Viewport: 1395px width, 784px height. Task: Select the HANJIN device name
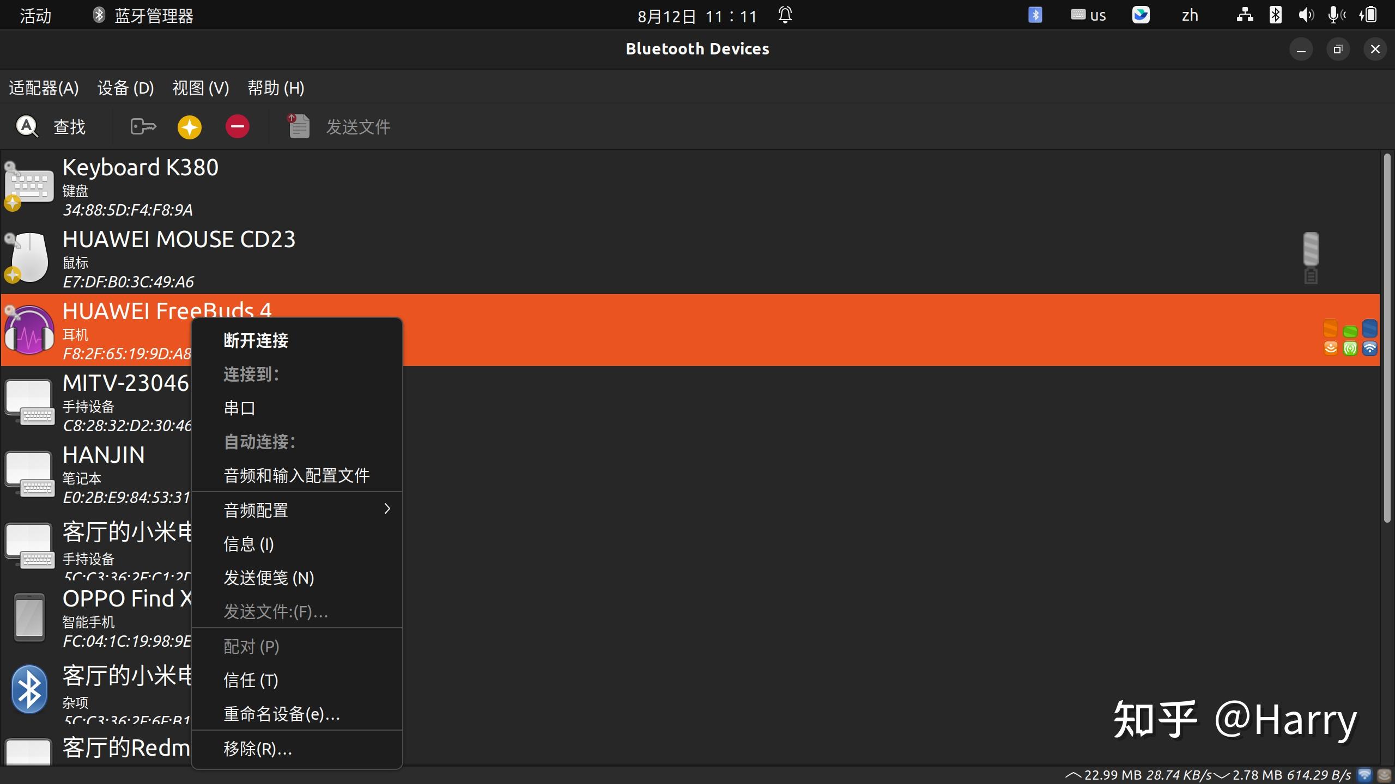[x=104, y=455]
